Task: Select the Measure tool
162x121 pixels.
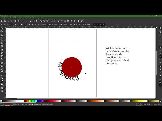Action: (x=2, y=91)
